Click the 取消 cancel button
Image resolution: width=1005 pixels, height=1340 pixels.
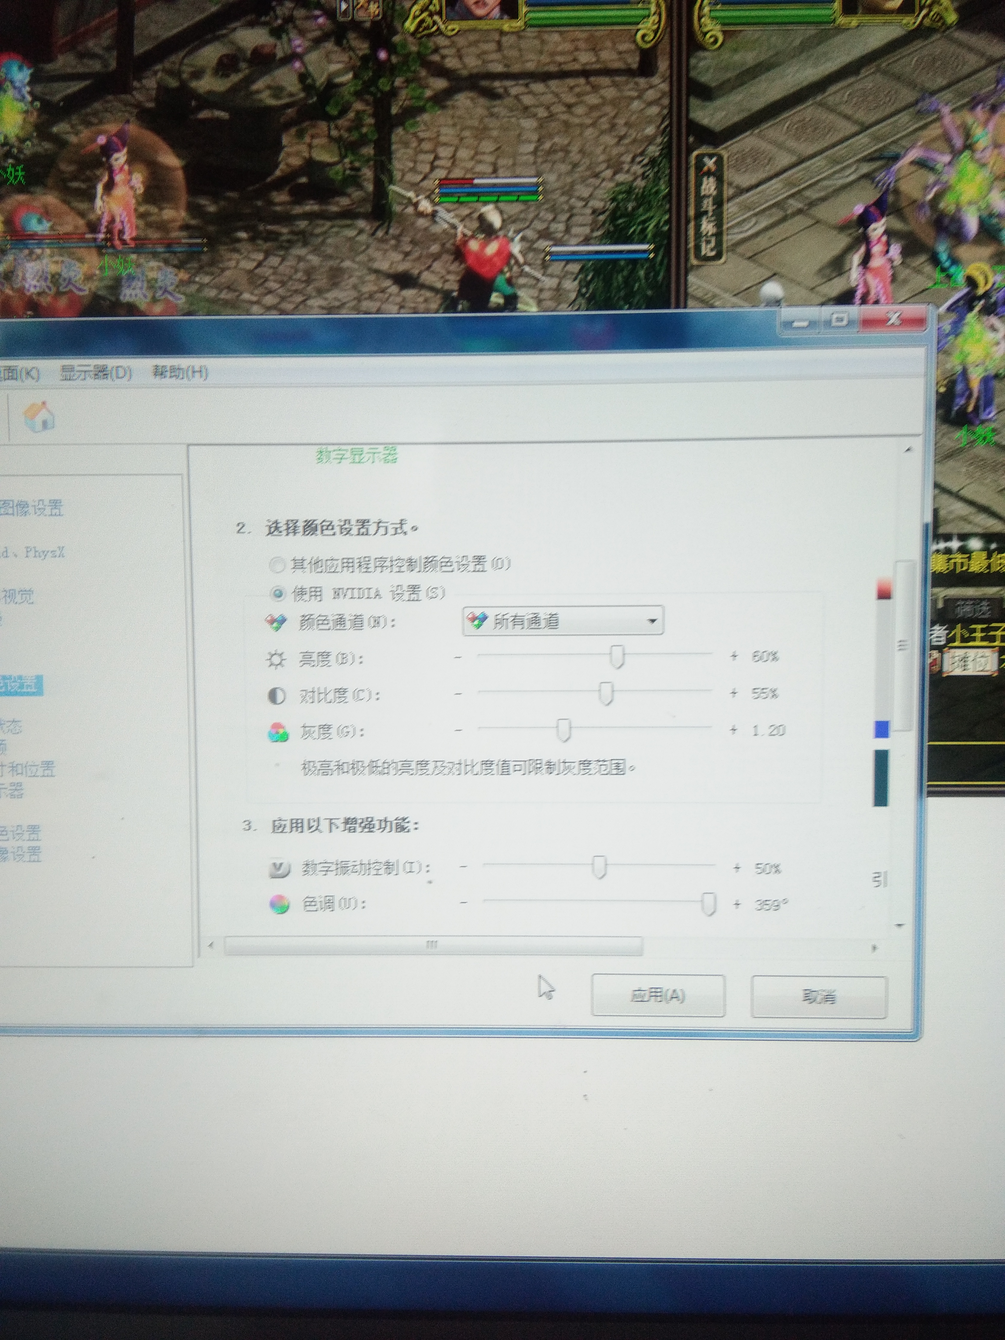819,996
